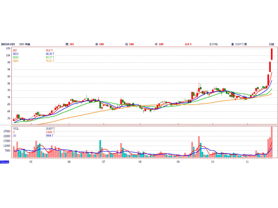The image size is (278, 208).
Task: Click the CMoney logo badge
Action: [5, 162]
